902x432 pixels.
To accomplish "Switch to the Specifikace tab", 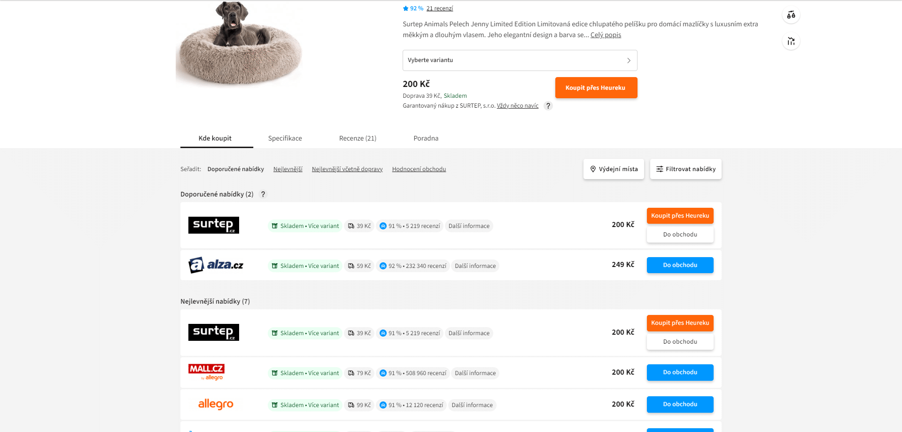I will (285, 138).
